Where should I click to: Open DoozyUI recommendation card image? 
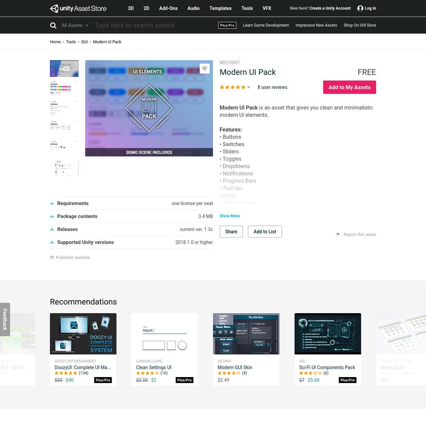coord(83,334)
